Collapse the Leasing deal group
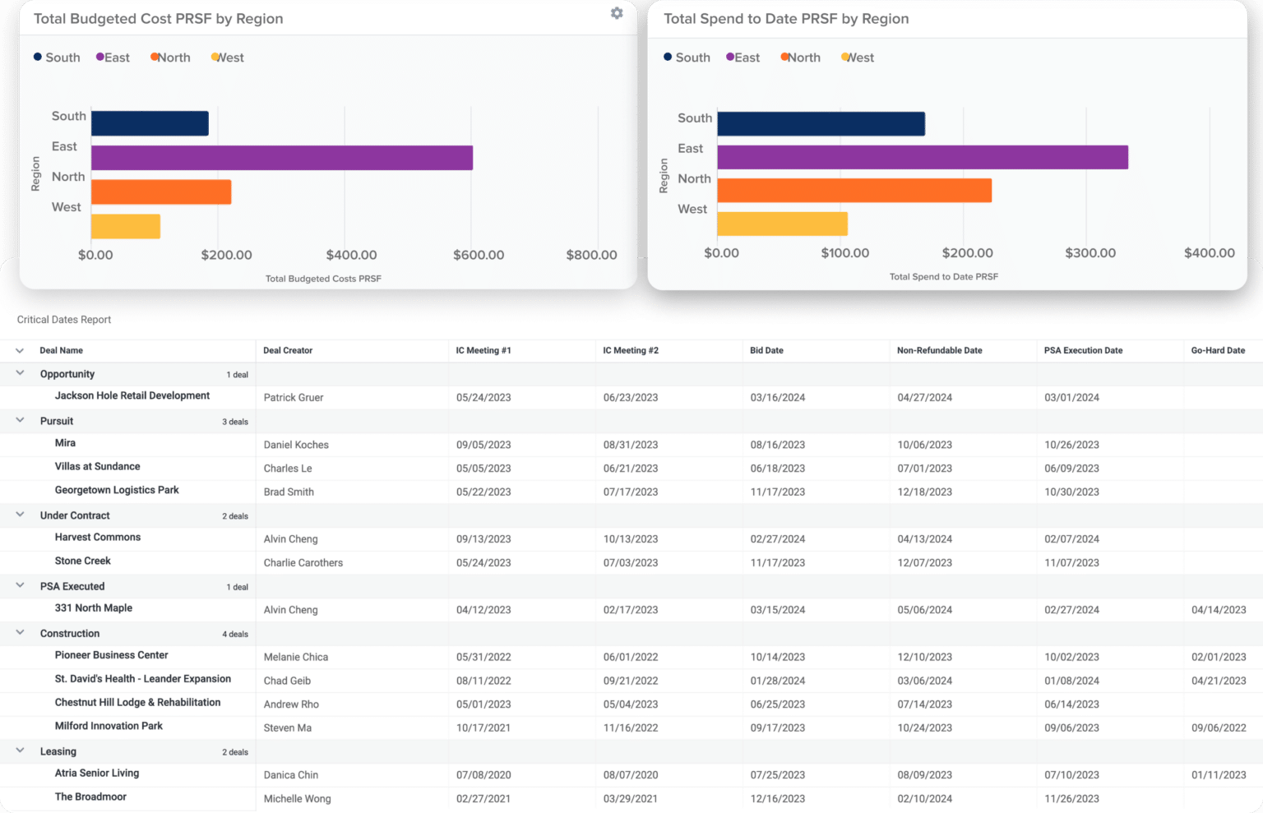 click(20, 751)
